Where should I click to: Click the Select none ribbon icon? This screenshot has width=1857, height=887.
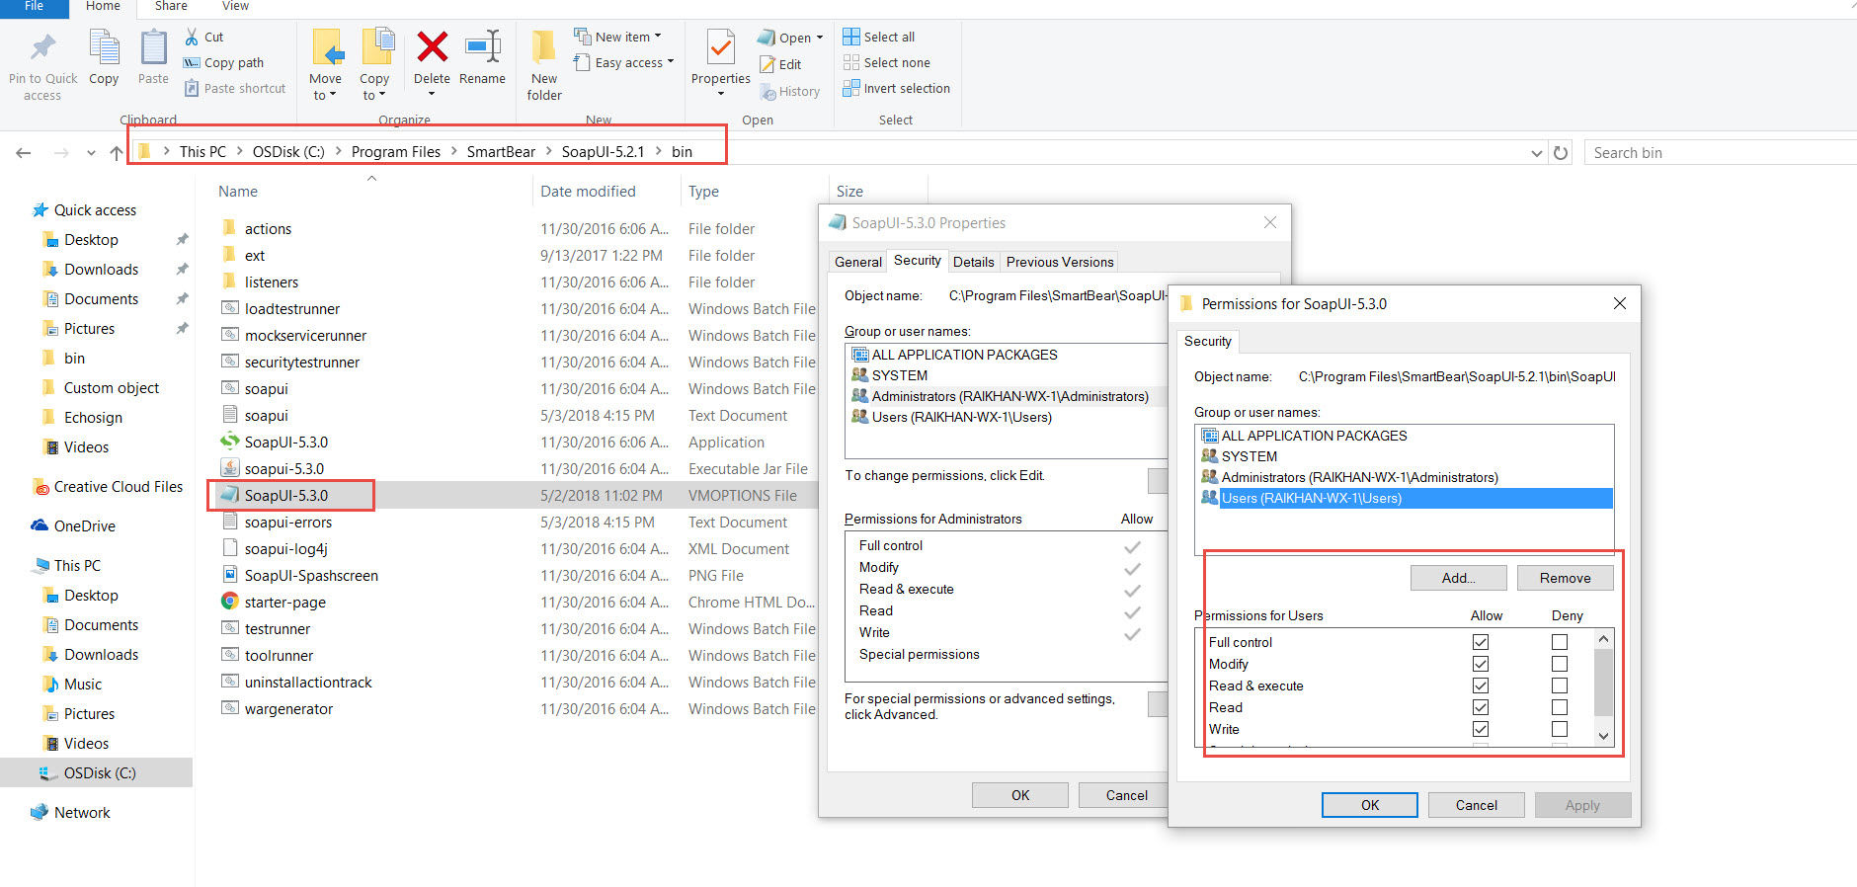coord(851,62)
